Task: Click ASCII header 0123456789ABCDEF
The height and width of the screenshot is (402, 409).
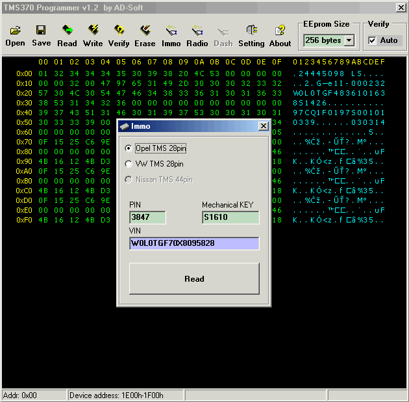Action: pyautogui.click(x=339, y=62)
